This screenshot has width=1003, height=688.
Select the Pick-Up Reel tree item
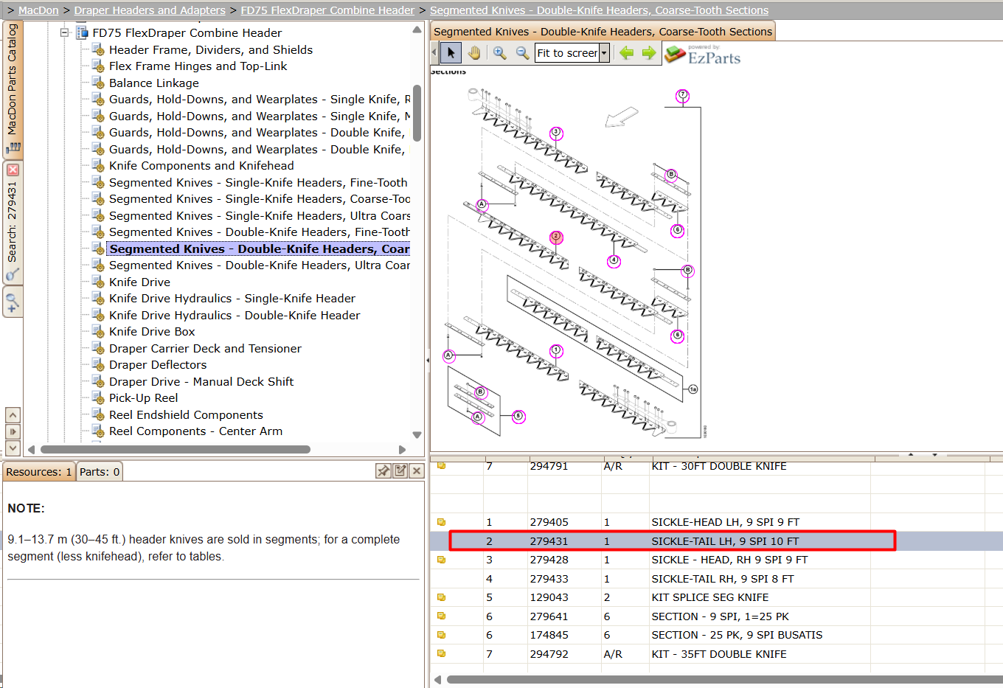pyautogui.click(x=144, y=398)
